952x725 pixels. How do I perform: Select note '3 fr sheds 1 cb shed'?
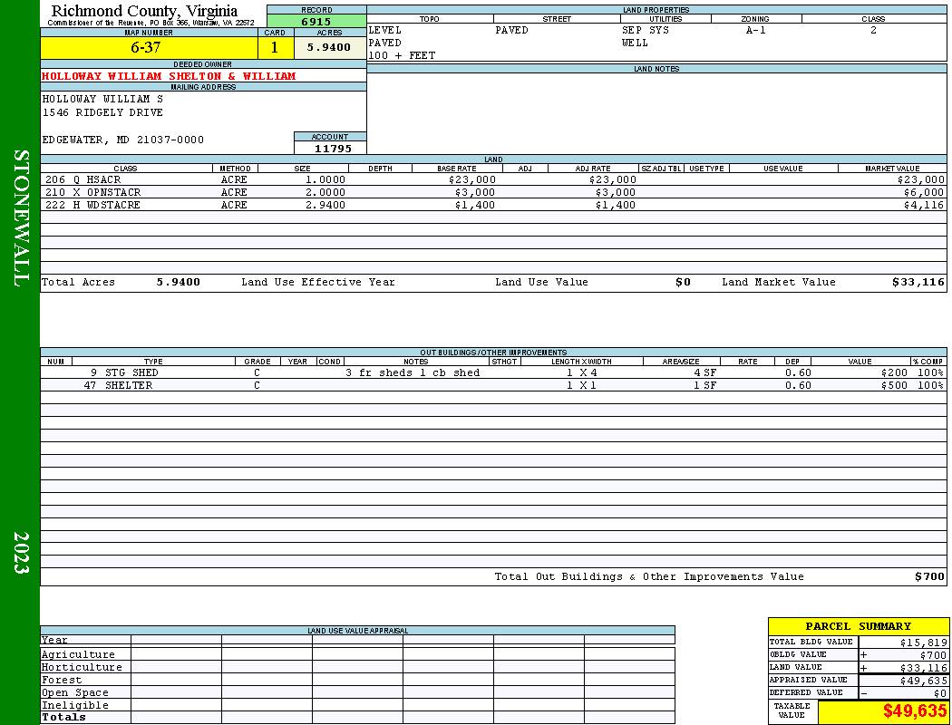[413, 372]
